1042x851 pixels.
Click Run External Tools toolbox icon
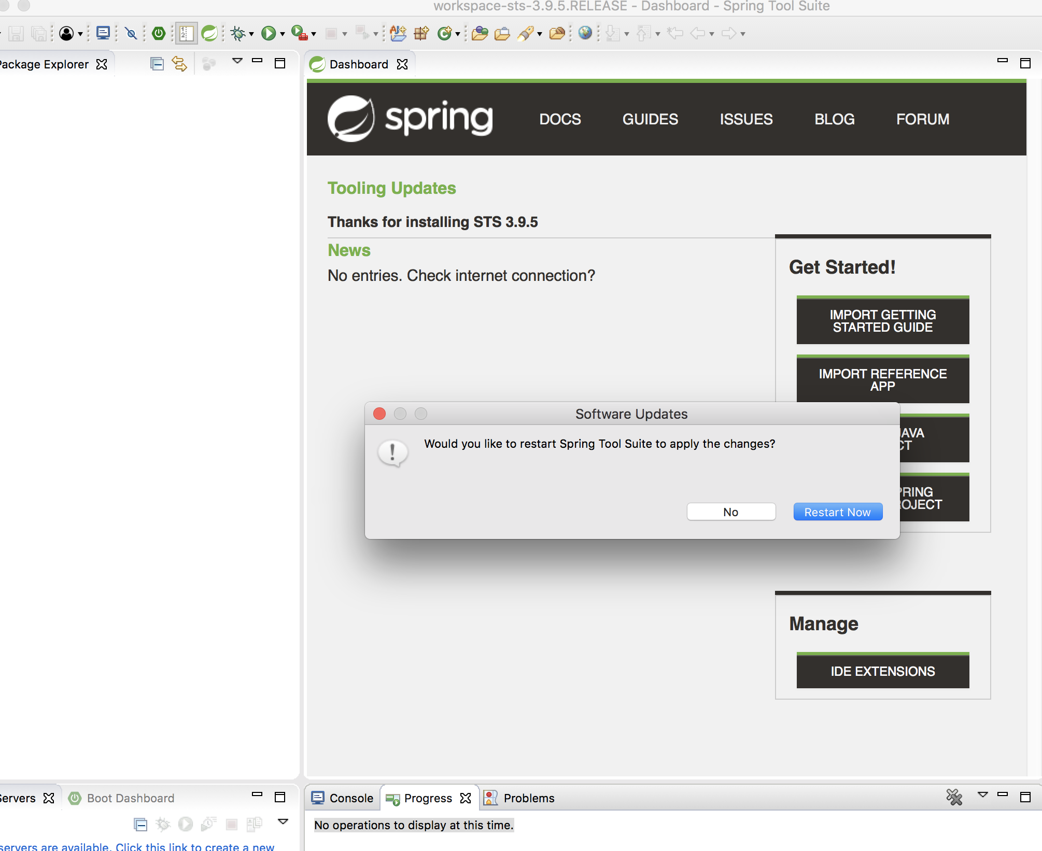(x=299, y=33)
